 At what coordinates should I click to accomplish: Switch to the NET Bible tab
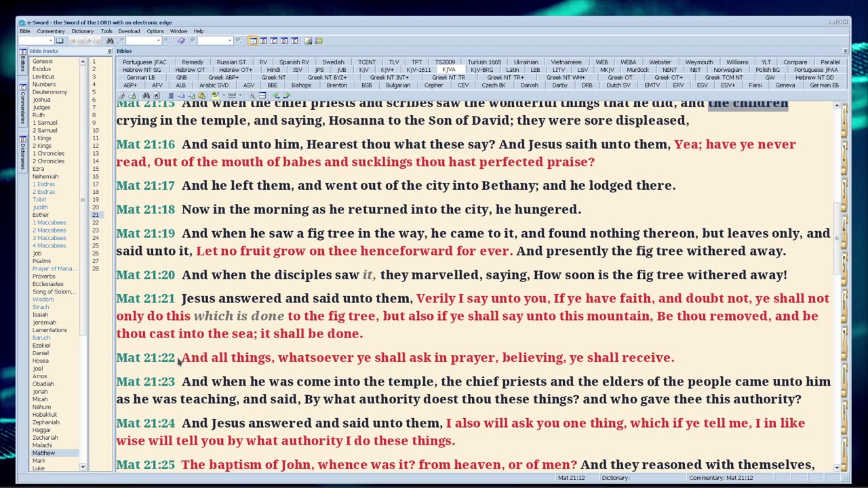click(695, 70)
